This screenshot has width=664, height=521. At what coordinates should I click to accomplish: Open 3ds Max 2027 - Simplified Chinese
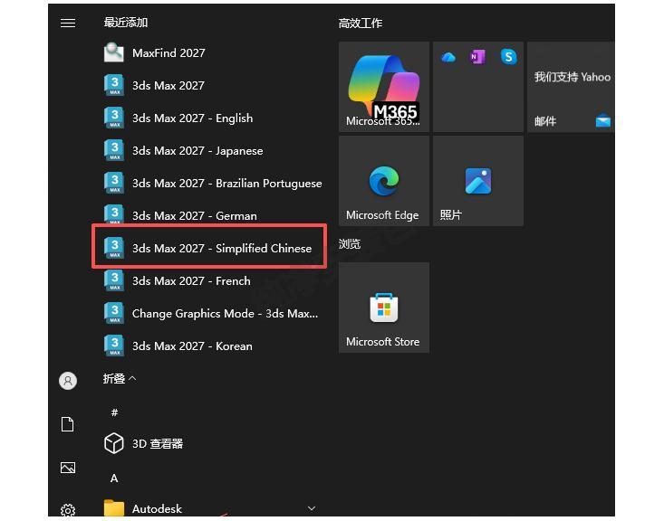[210, 248]
